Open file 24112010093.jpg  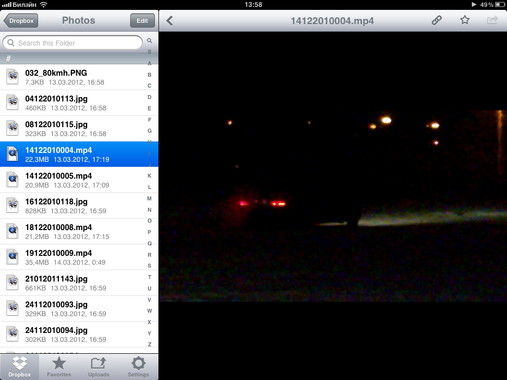tap(79, 309)
